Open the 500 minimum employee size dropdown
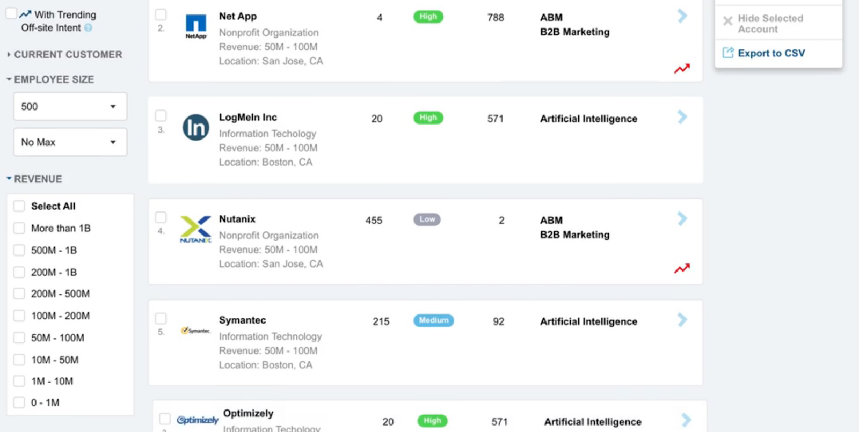Image resolution: width=859 pixels, height=432 pixels. [70, 106]
